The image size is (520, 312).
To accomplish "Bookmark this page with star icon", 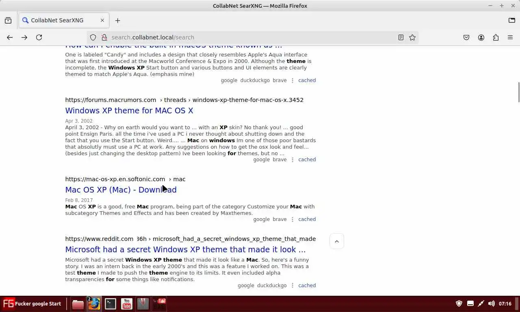I will 412,37.
